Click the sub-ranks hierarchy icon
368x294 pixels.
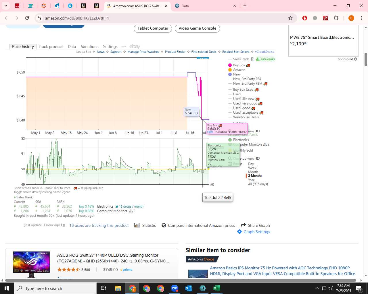point(258,59)
